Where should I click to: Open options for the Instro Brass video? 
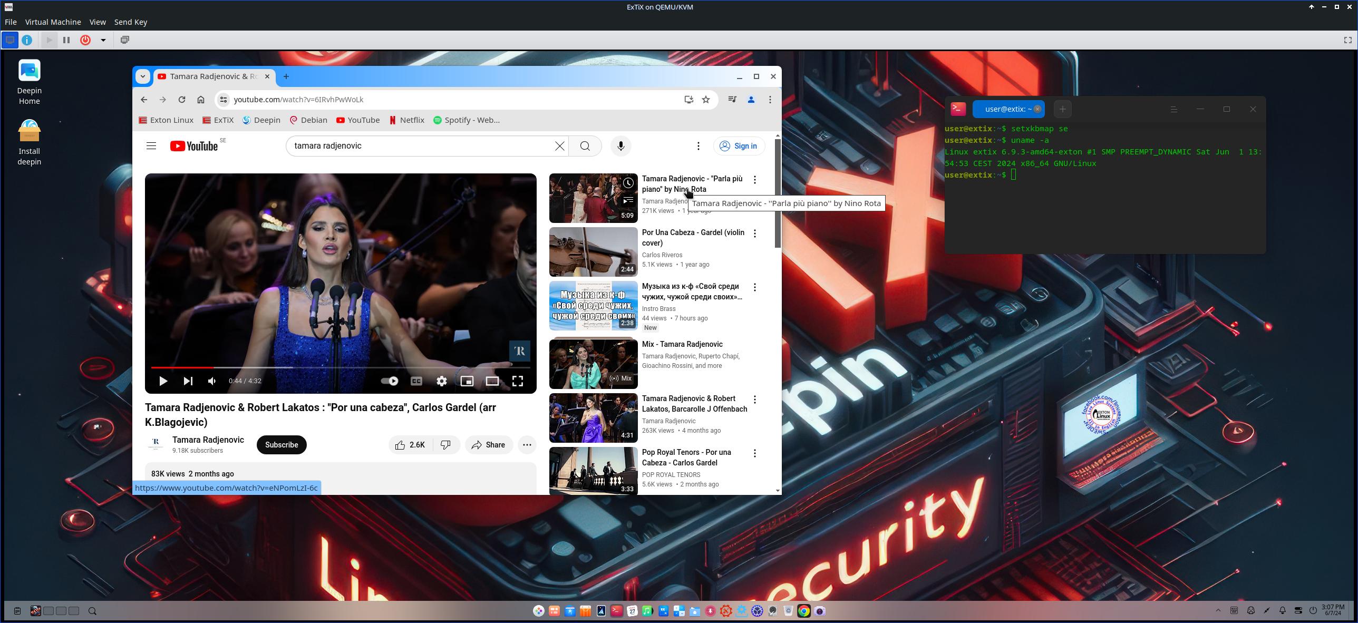pos(755,287)
